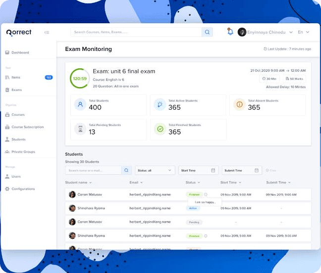The image size is (321, 273).
Task: Click info icon beside first Finished status
Action: click(206, 194)
